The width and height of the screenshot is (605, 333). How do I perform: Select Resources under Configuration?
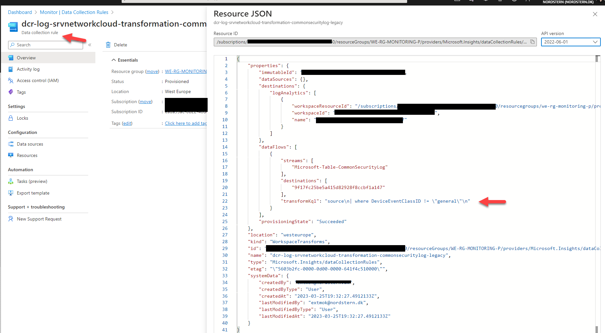27,155
